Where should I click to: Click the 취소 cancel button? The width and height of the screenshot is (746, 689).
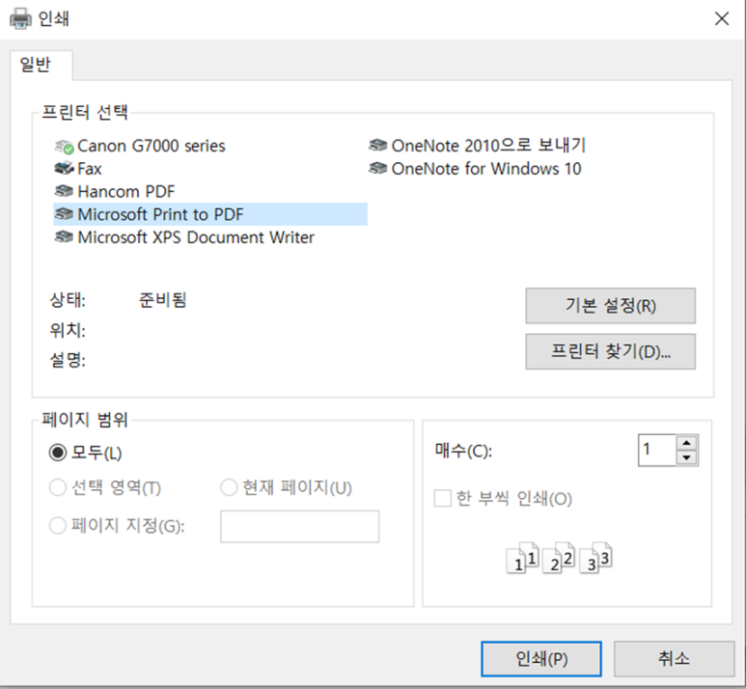[674, 659]
